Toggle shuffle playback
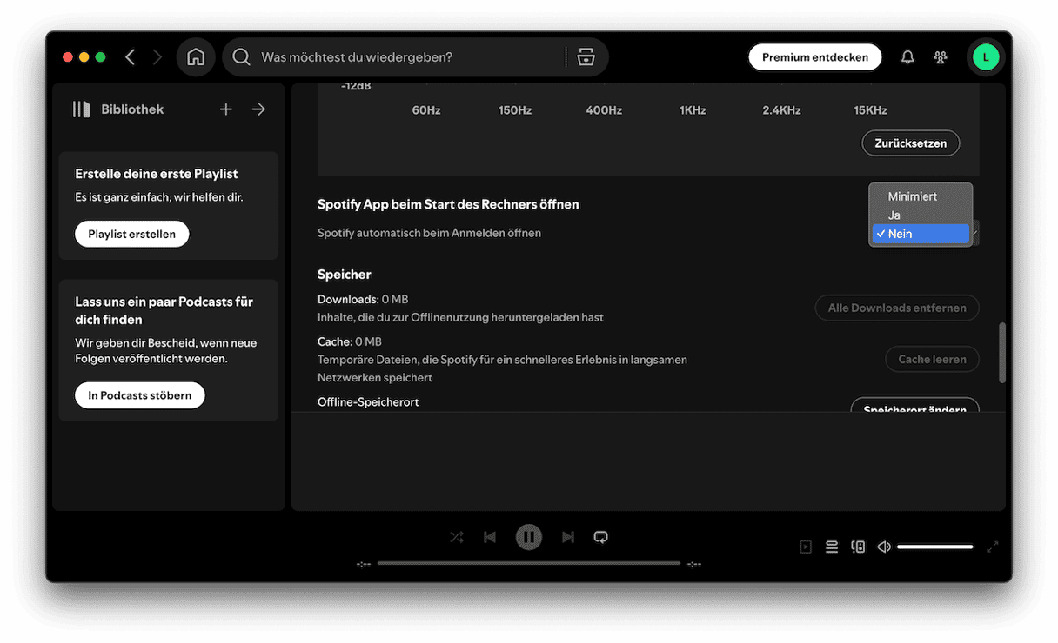 pos(457,537)
